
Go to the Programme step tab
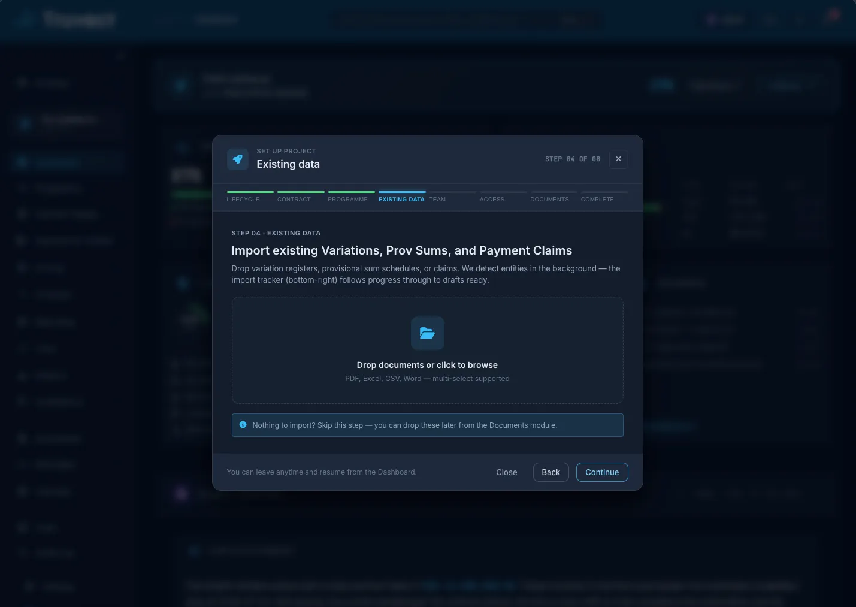tap(351, 197)
